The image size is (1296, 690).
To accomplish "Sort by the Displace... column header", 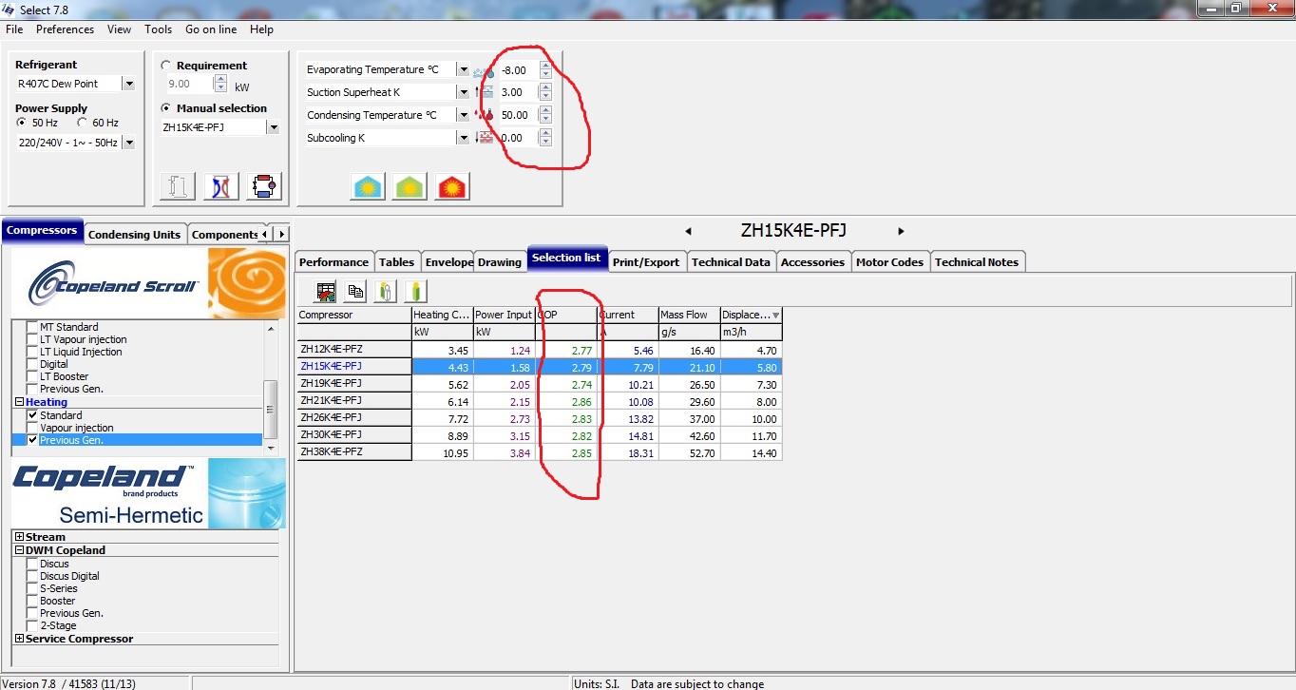I will pyautogui.click(x=751, y=315).
